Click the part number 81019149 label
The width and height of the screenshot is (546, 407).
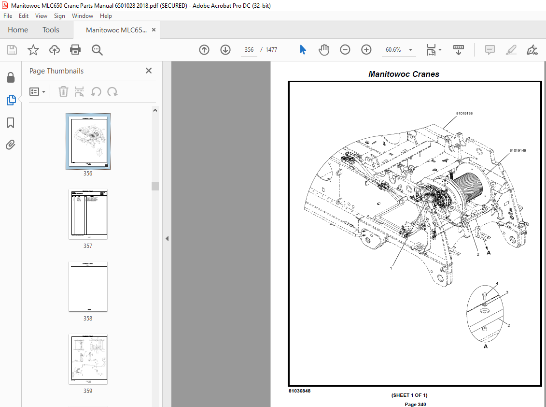(x=518, y=151)
